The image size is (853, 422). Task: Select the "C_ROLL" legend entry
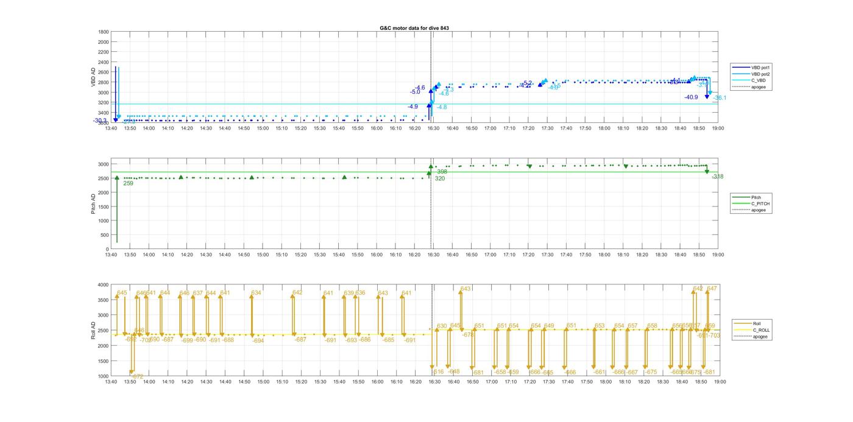click(761, 330)
